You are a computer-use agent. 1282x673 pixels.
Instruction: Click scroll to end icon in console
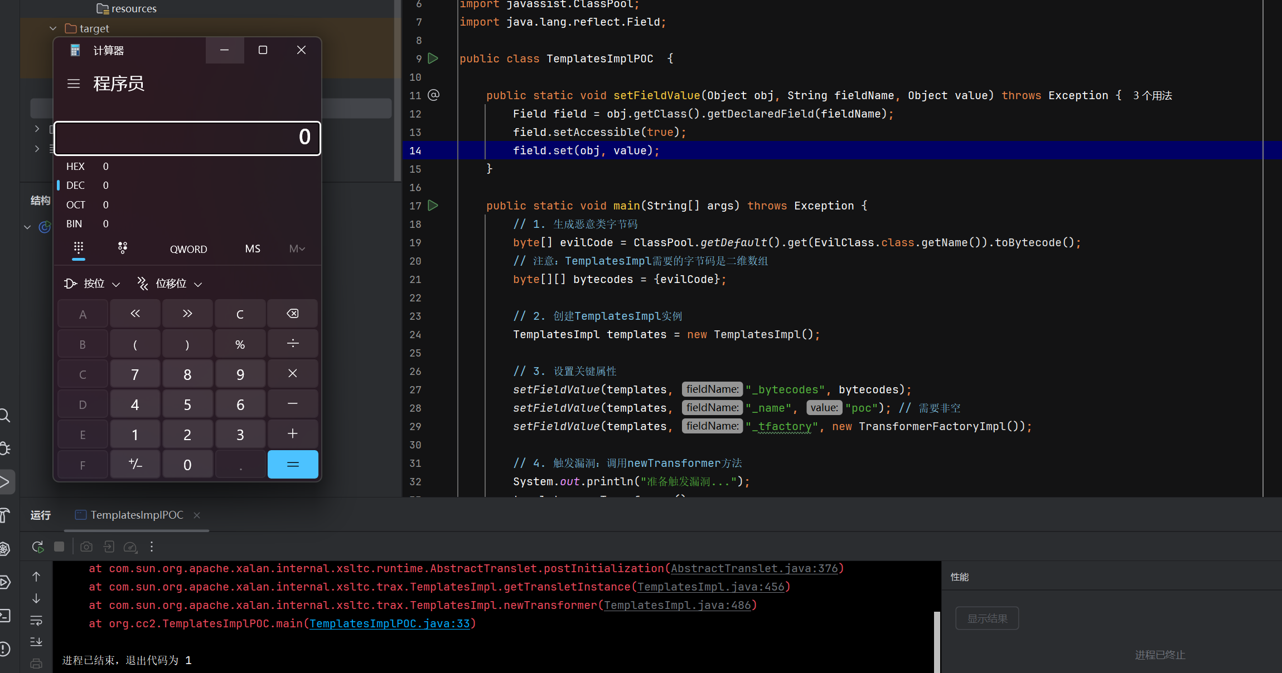point(36,642)
